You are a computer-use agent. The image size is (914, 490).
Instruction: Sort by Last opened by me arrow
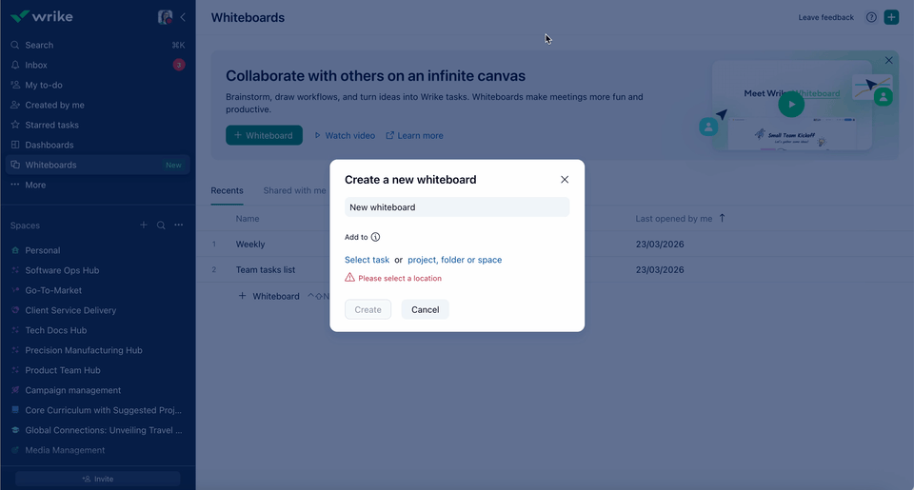click(722, 218)
